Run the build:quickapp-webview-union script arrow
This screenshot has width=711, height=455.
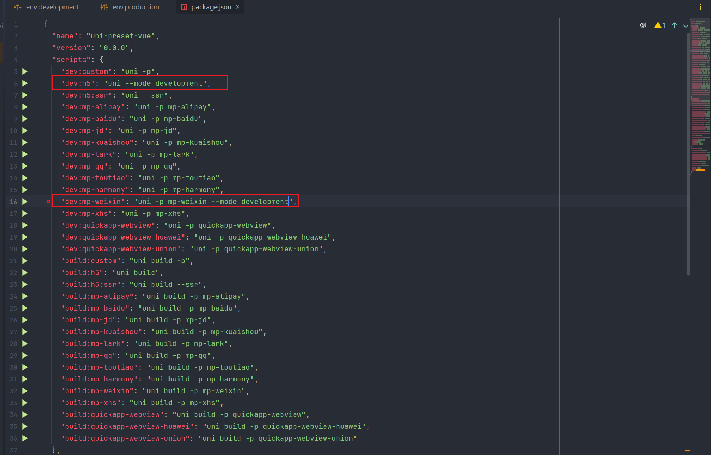[x=25, y=438]
